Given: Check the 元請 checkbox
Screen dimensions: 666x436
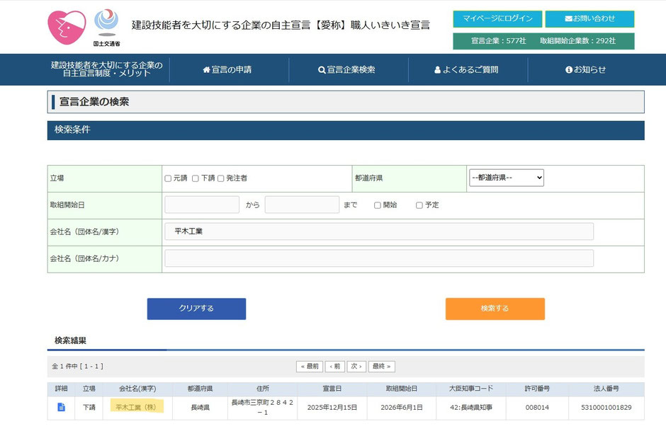Looking at the screenshot, I should 168,178.
